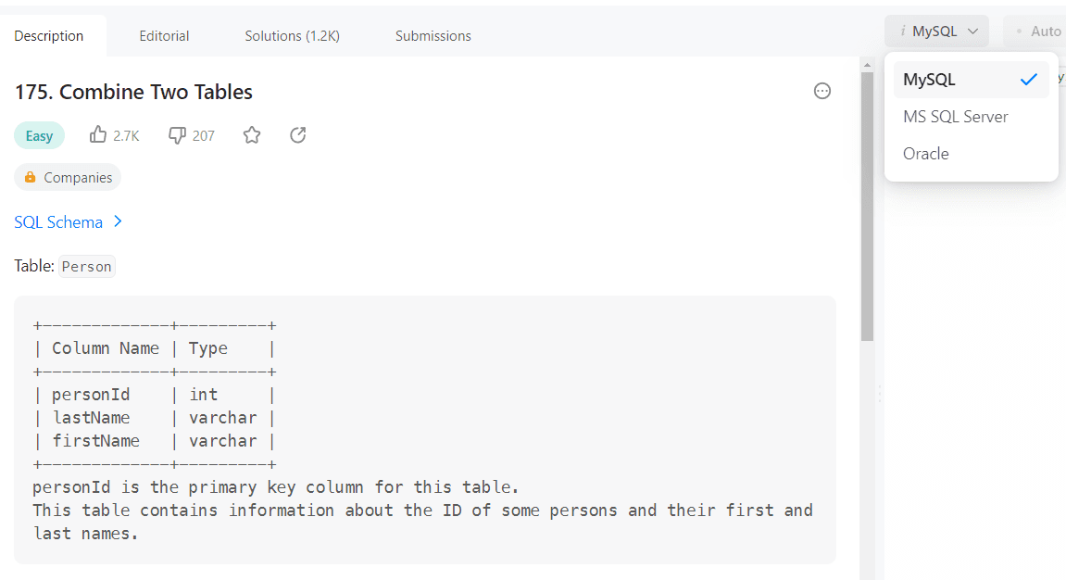Expand the SQL Schema section chevron
Viewport: 1066px width, 580px height.
[x=118, y=221]
